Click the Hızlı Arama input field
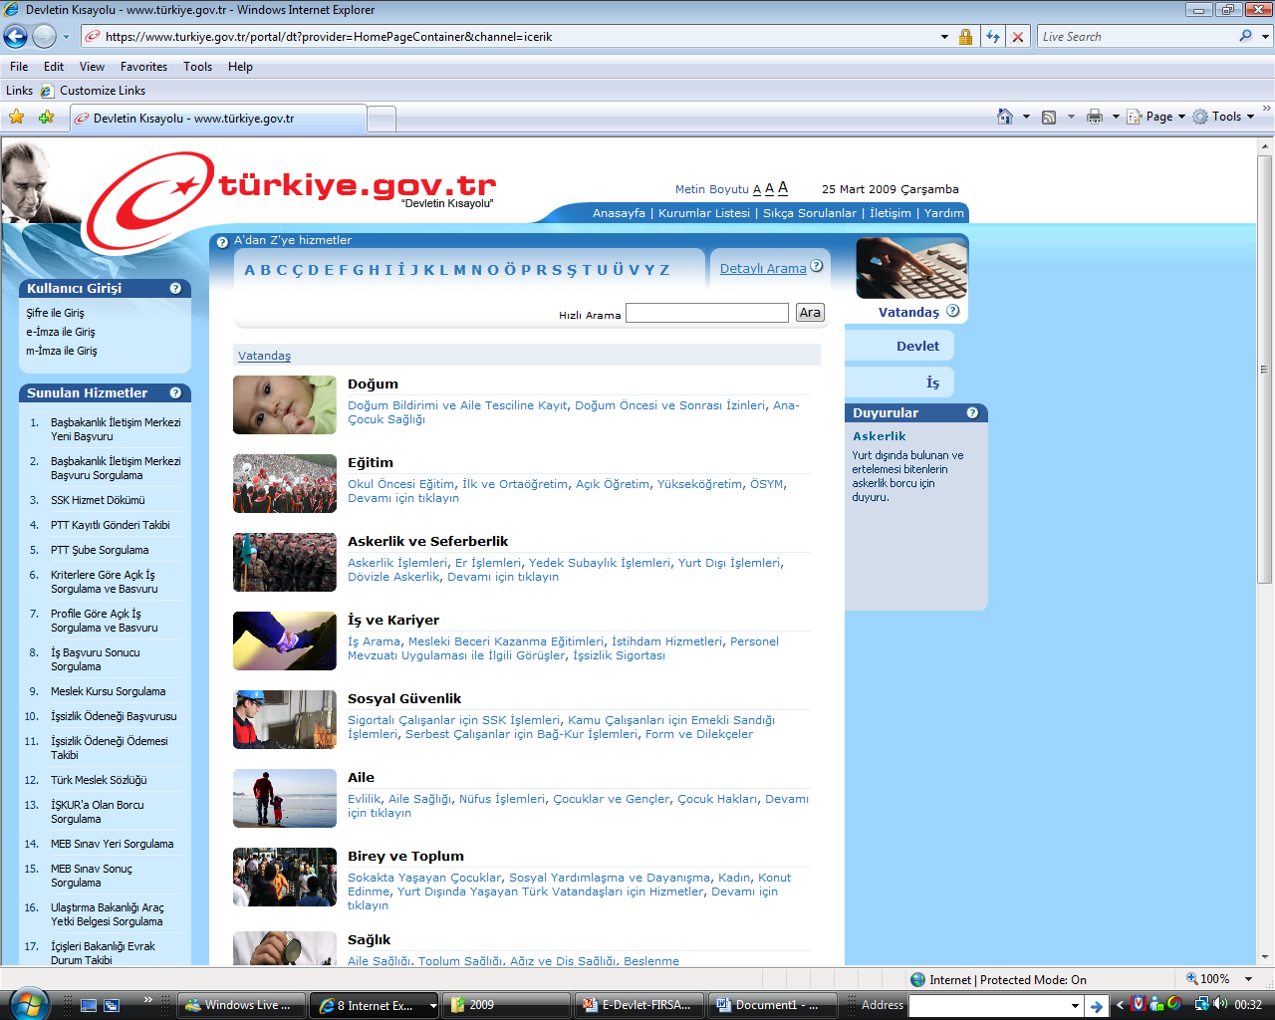This screenshot has height=1020, width=1275. pyautogui.click(x=707, y=313)
